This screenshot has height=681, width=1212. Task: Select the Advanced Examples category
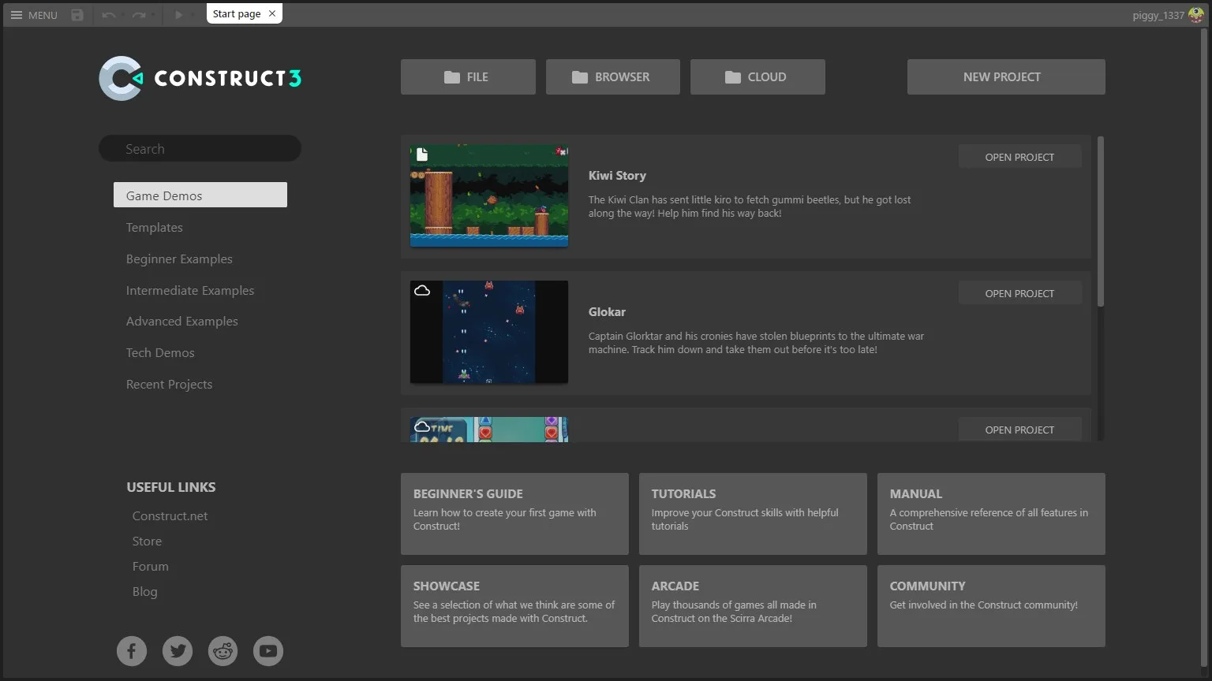coord(200,321)
